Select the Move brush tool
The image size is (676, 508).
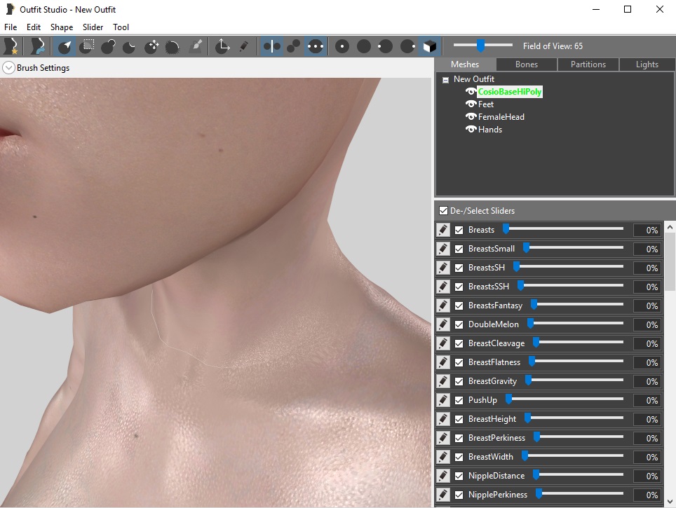[x=151, y=46]
